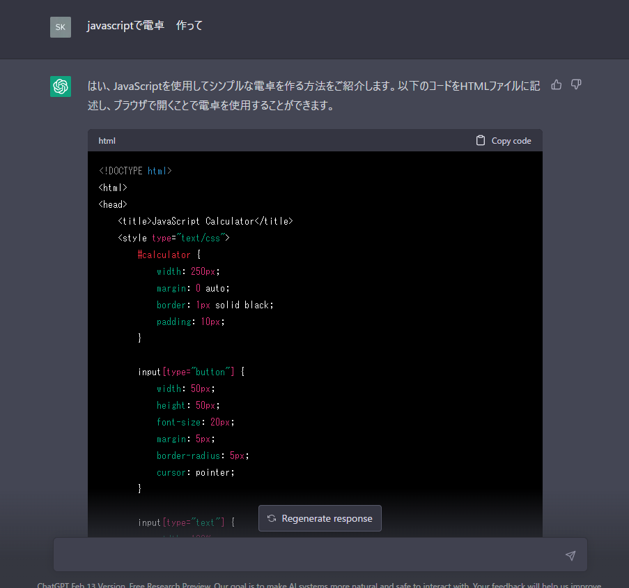This screenshot has height=588, width=629.
Task: Click the thumbs up feedback icon
Action: tap(557, 85)
